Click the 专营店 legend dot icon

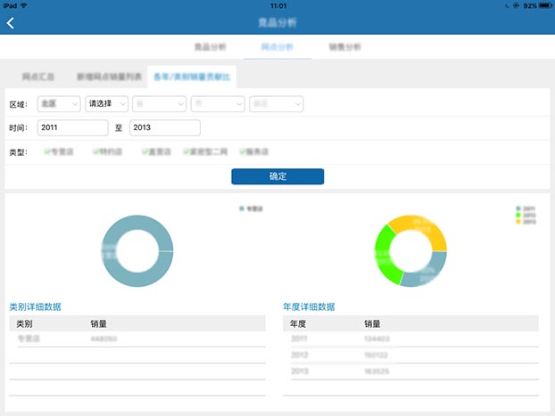coord(240,208)
